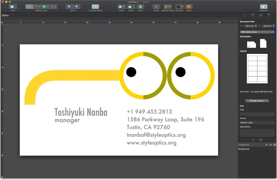The width and height of the screenshot is (277, 180).
Task: Switch to the document inspector tab
Action: pyautogui.click(x=245, y=15)
